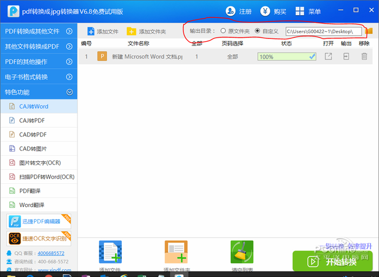The image size is (379, 277).
Task: Click the output directory path input field
Action: pos(324,31)
